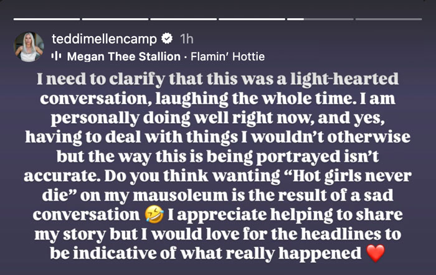Click the final line "be indicative of what really happened"
The image size is (436, 275).
point(206,254)
